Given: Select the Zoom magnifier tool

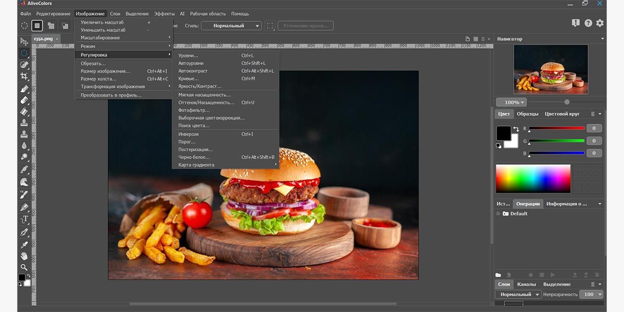Looking at the screenshot, I should tap(24, 267).
